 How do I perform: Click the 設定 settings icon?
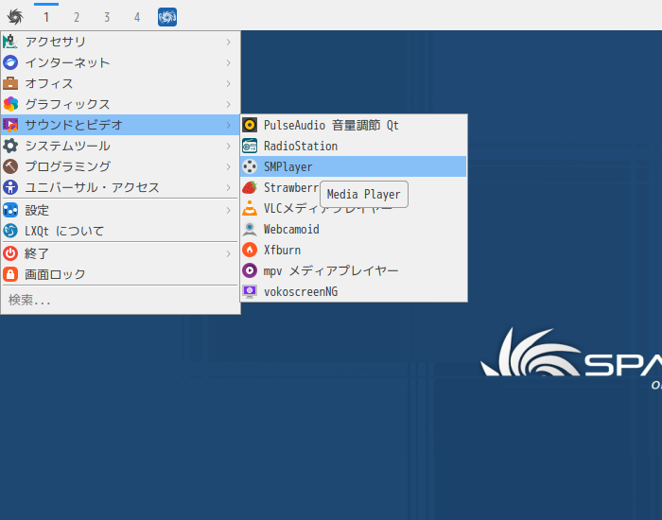tap(10, 210)
